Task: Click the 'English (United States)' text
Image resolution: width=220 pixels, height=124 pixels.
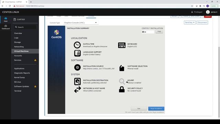Action: coord(92,54)
